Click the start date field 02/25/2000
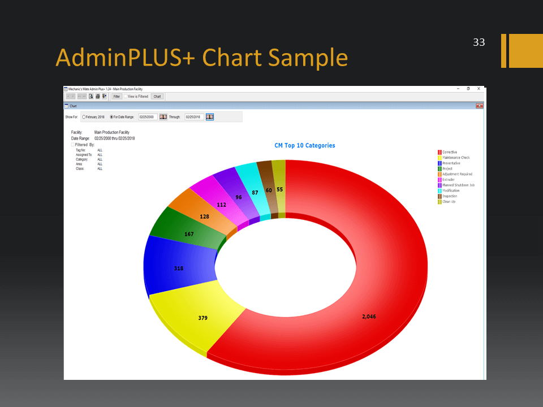This screenshot has height=407, width=543. tap(148, 117)
